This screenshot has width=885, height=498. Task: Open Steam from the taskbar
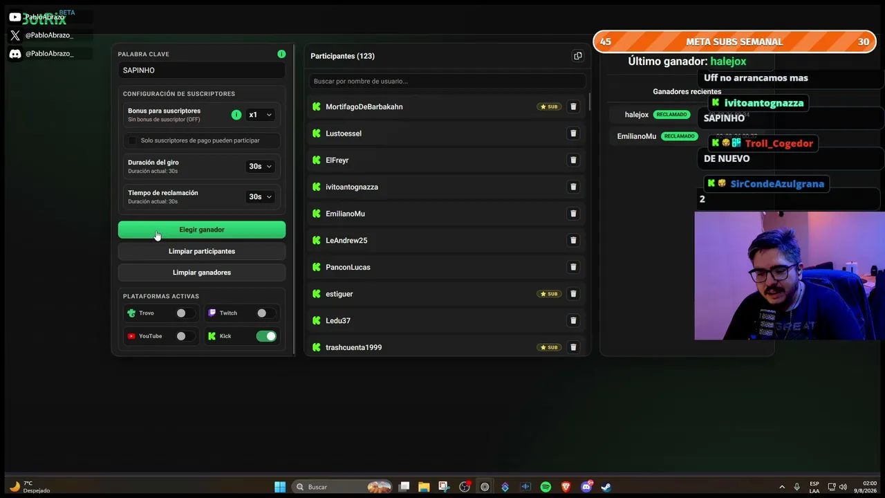click(606, 487)
